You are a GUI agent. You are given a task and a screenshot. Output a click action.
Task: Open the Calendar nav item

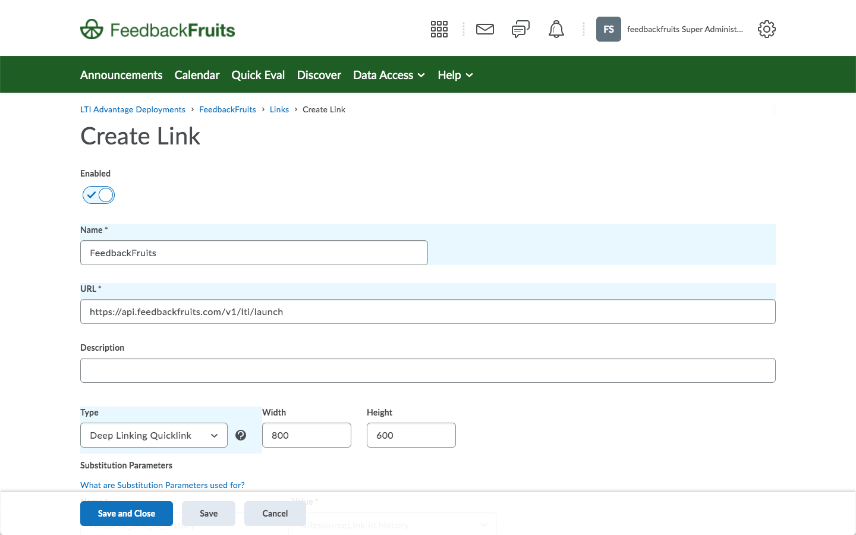pyautogui.click(x=197, y=75)
